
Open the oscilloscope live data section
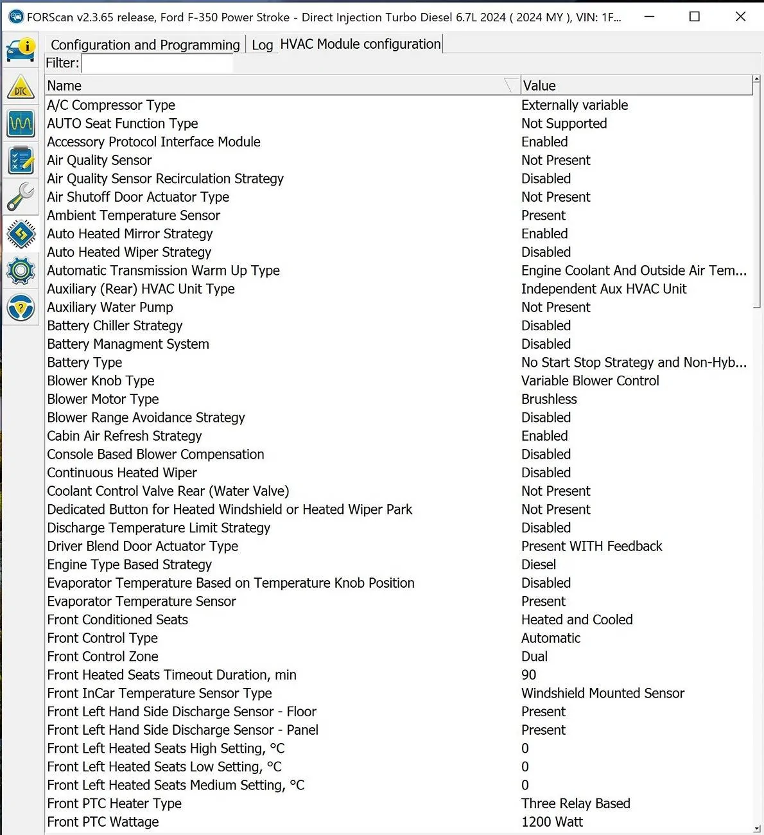(21, 123)
